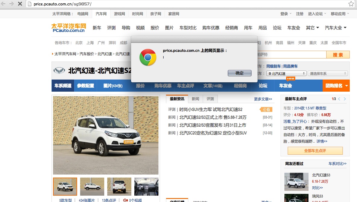The height and width of the screenshot is (202, 357).
Task: Switch to the 新闻 articles tab
Action: point(195,99)
